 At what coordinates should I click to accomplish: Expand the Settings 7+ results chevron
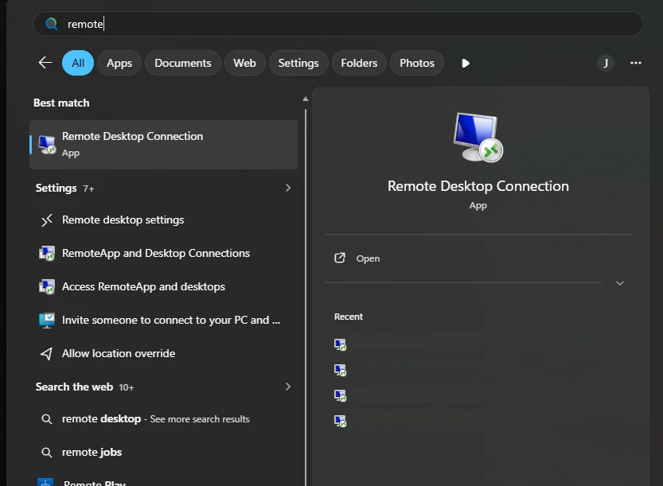[287, 188]
